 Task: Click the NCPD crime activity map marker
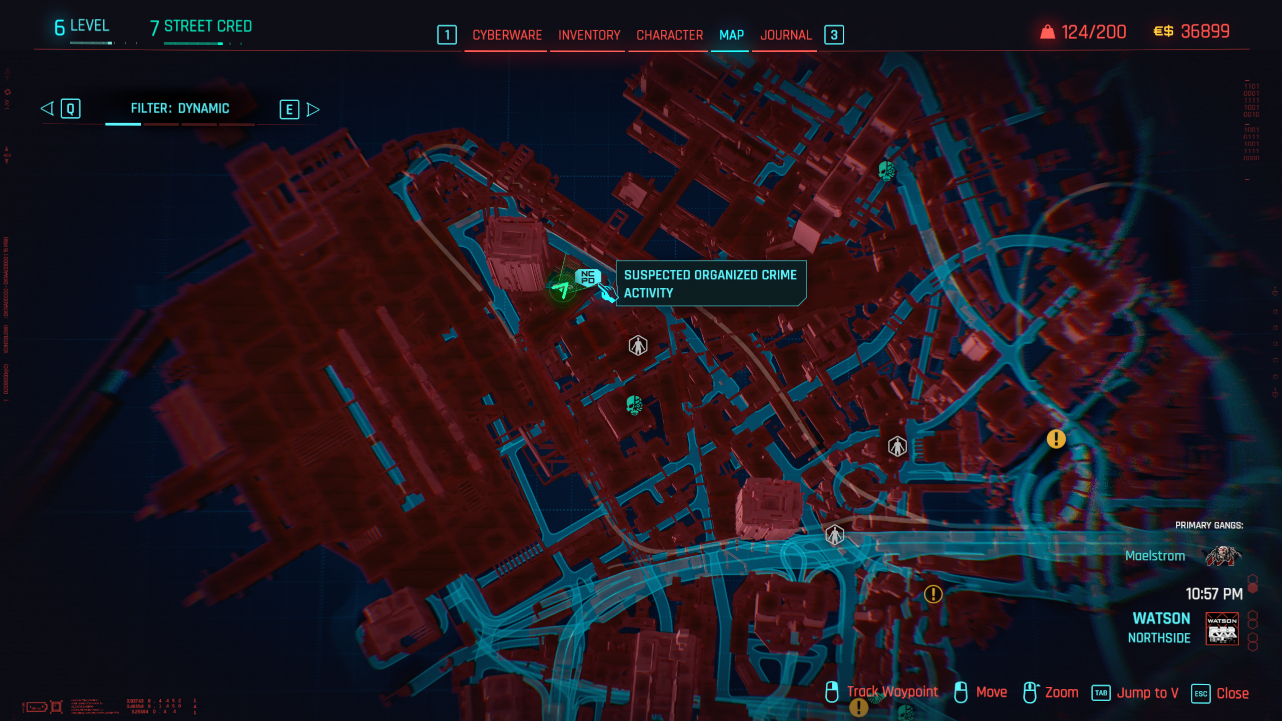pyautogui.click(x=588, y=277)
